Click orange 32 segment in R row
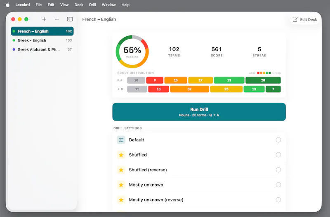330x217 pixels. [x=190, y=89]
